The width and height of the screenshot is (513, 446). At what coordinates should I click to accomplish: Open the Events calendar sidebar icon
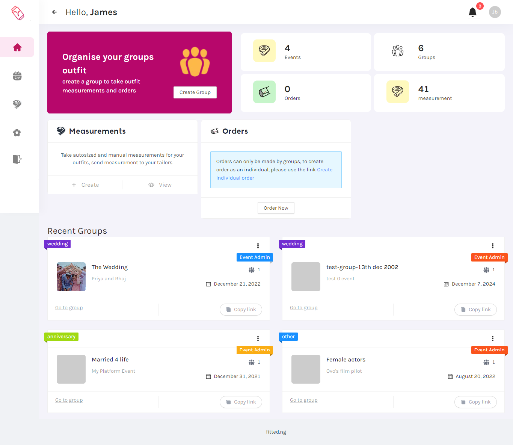[17, 76]
